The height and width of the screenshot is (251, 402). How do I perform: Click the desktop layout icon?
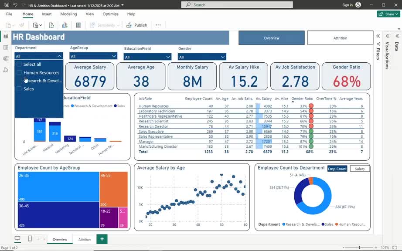[17, 239]
